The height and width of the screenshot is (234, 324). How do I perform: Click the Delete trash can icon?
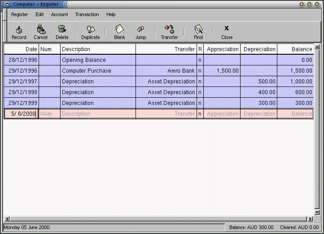click(62, 30)
